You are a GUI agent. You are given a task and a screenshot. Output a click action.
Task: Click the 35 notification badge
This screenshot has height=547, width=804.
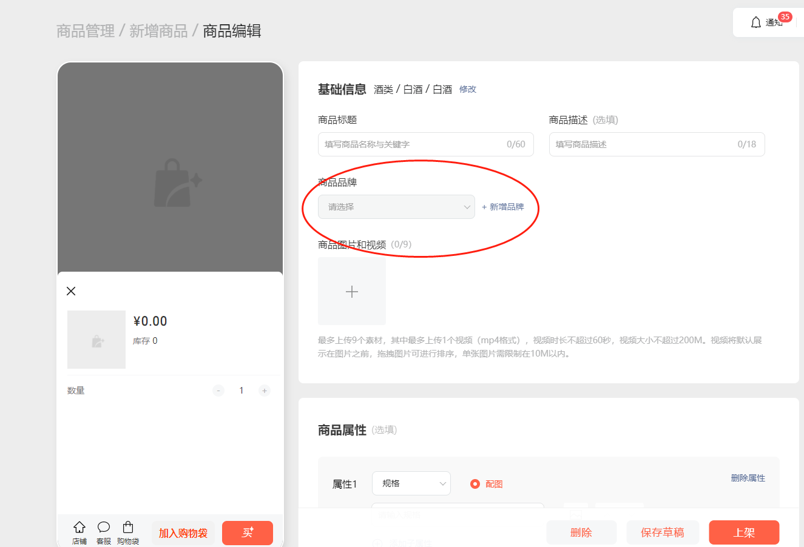785,17
